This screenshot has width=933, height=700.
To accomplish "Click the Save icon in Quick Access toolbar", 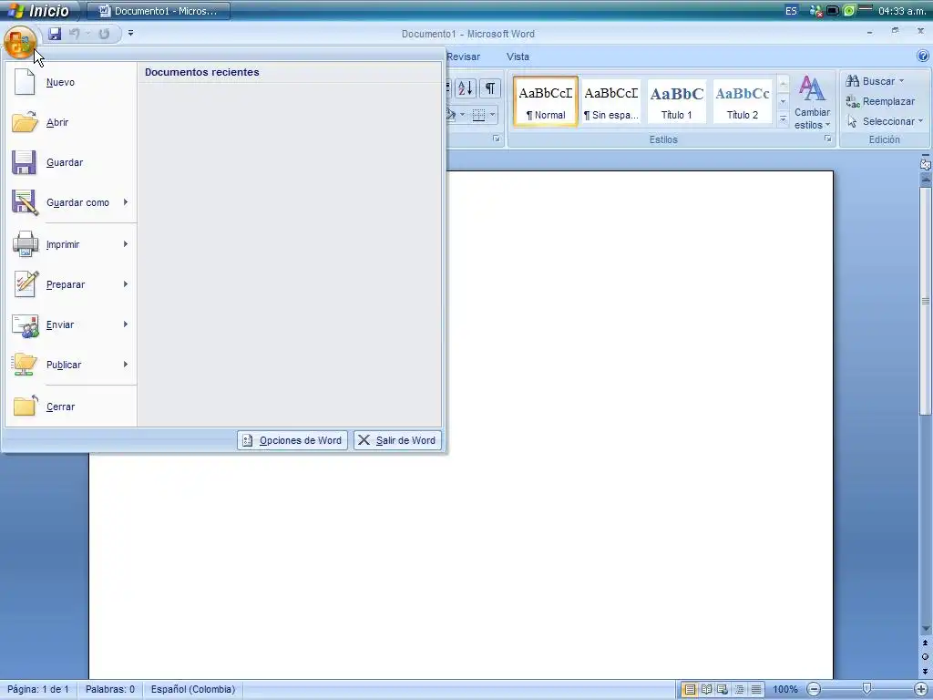I will [55, 34].
